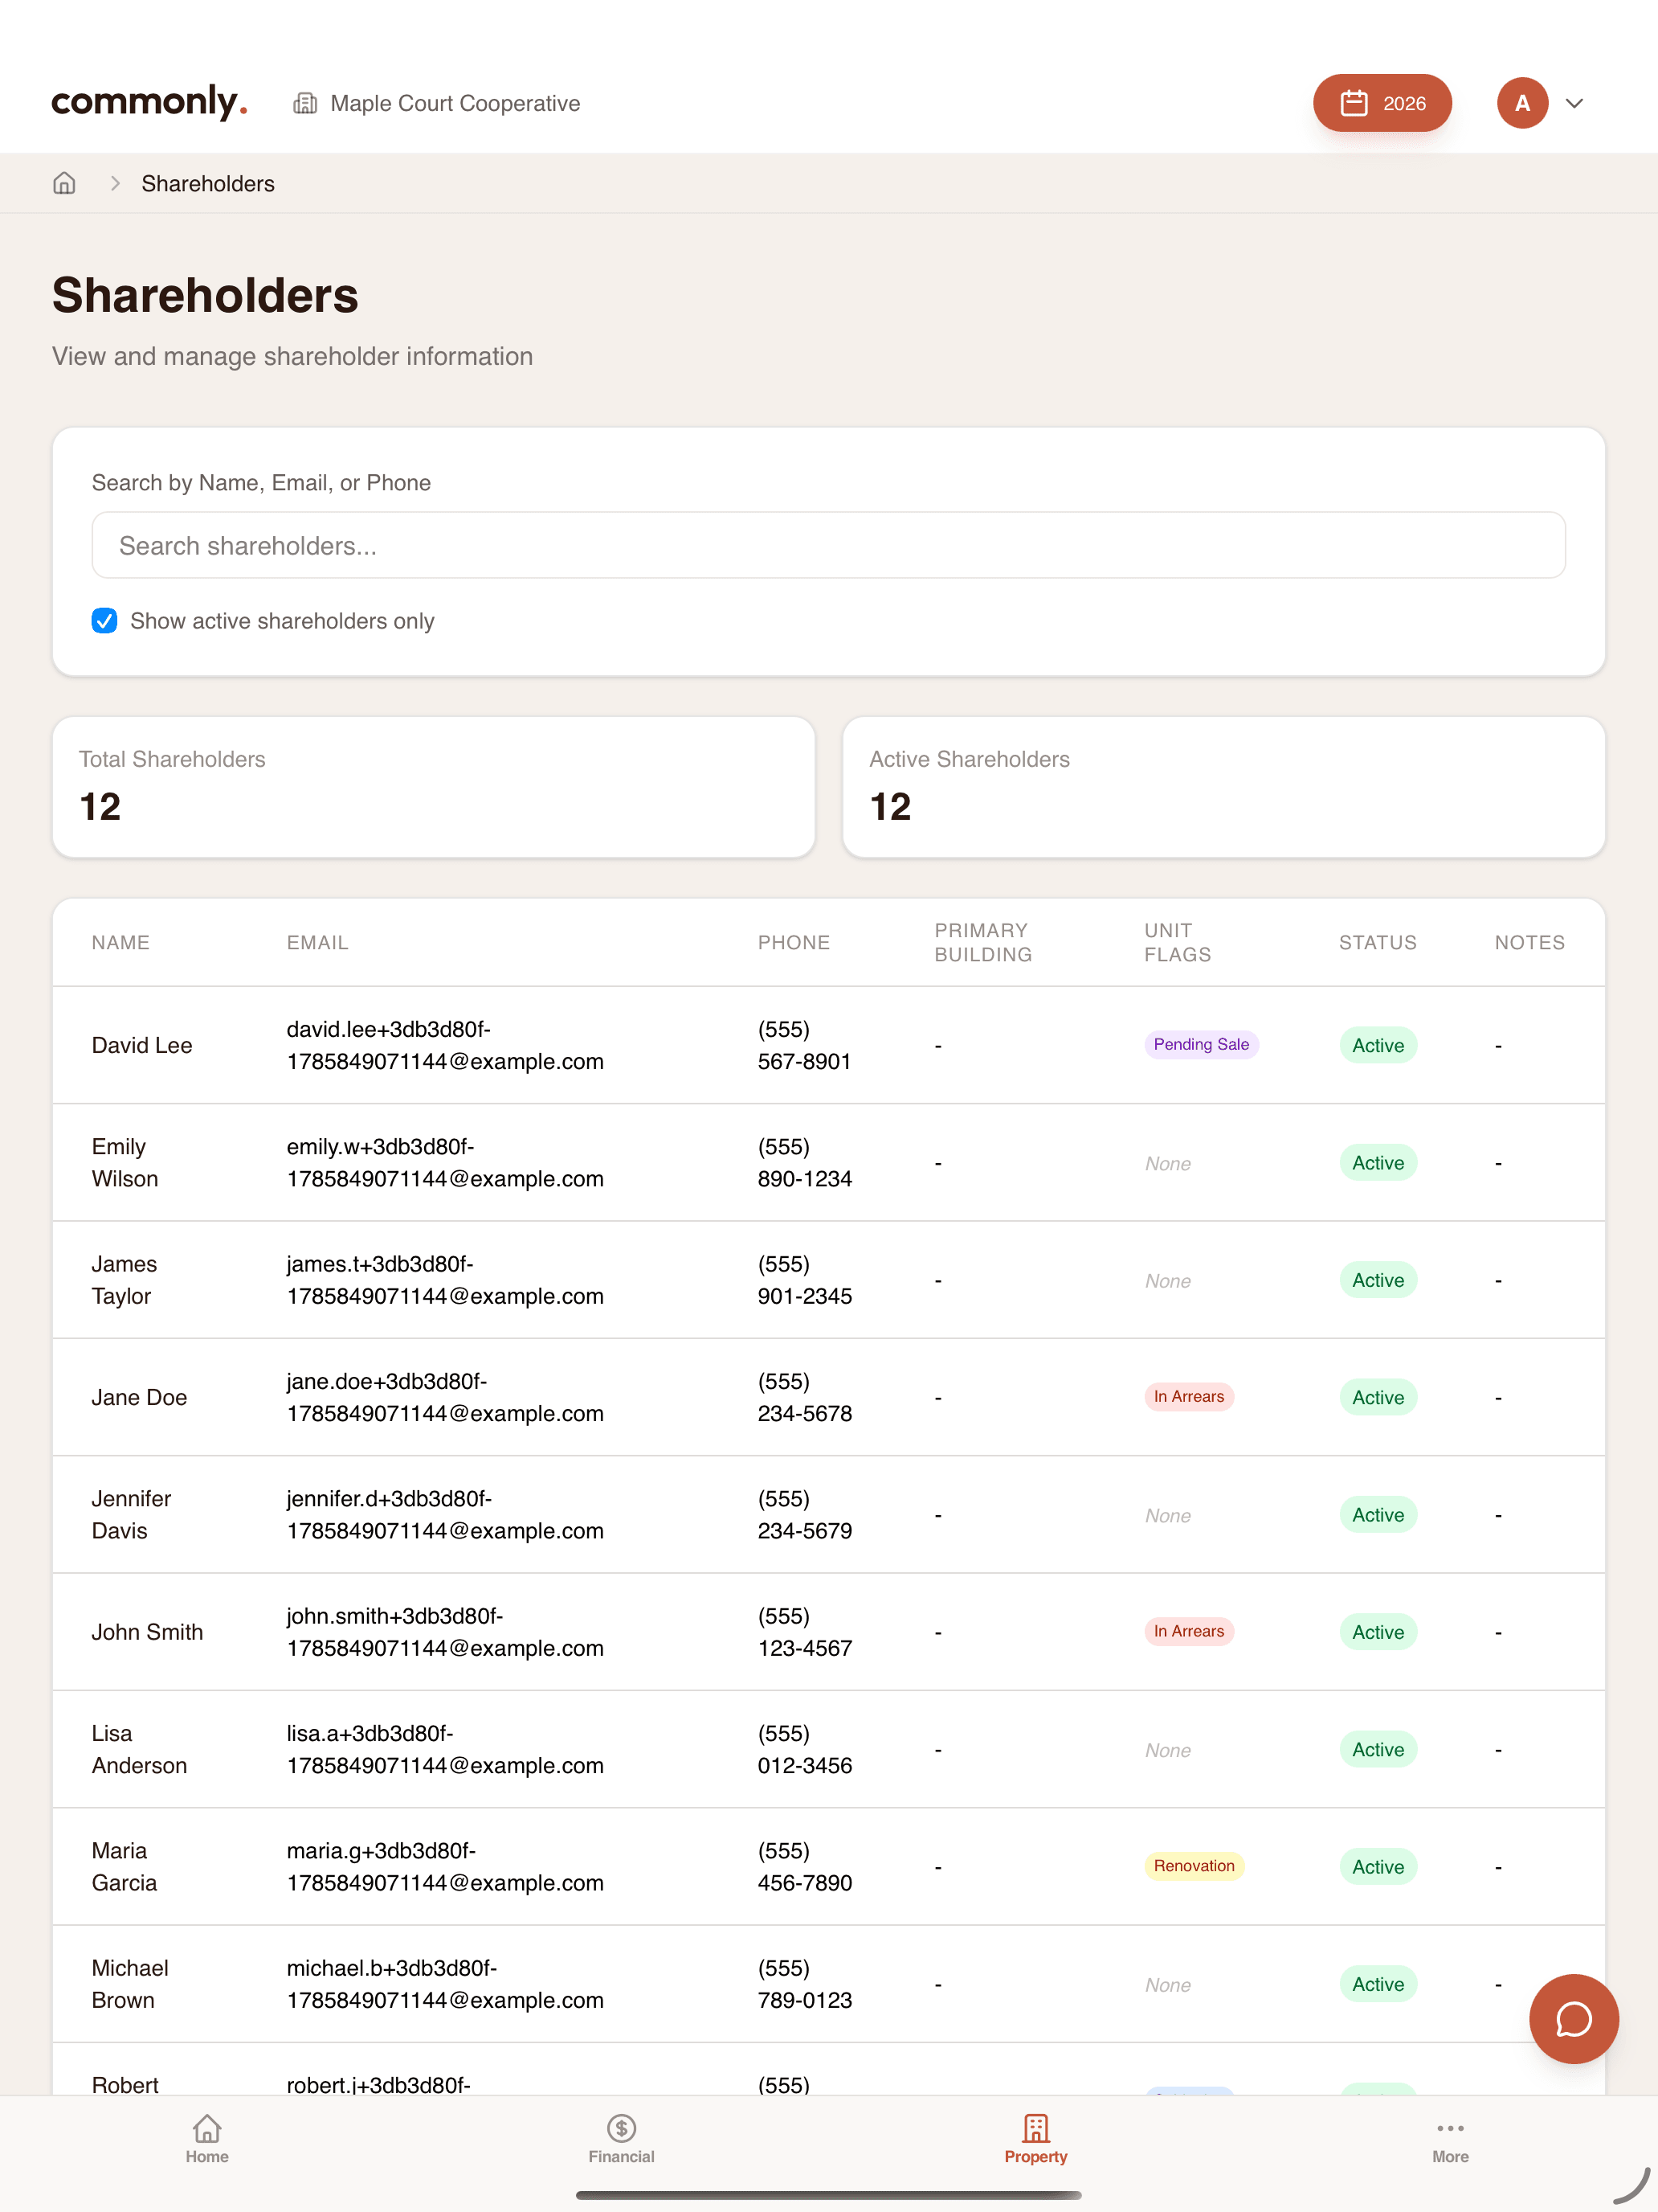Image resolution: width=1658 pixels, height=2212 pixels.
Task: Select the Emily Wilson name cell
Action: coord(125,1162)
